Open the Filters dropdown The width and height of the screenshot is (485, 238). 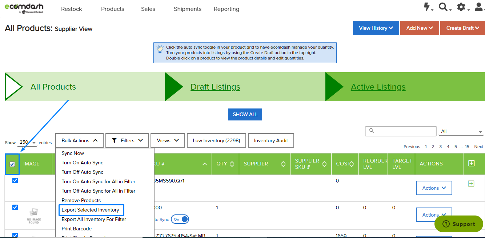pos(127,140)
